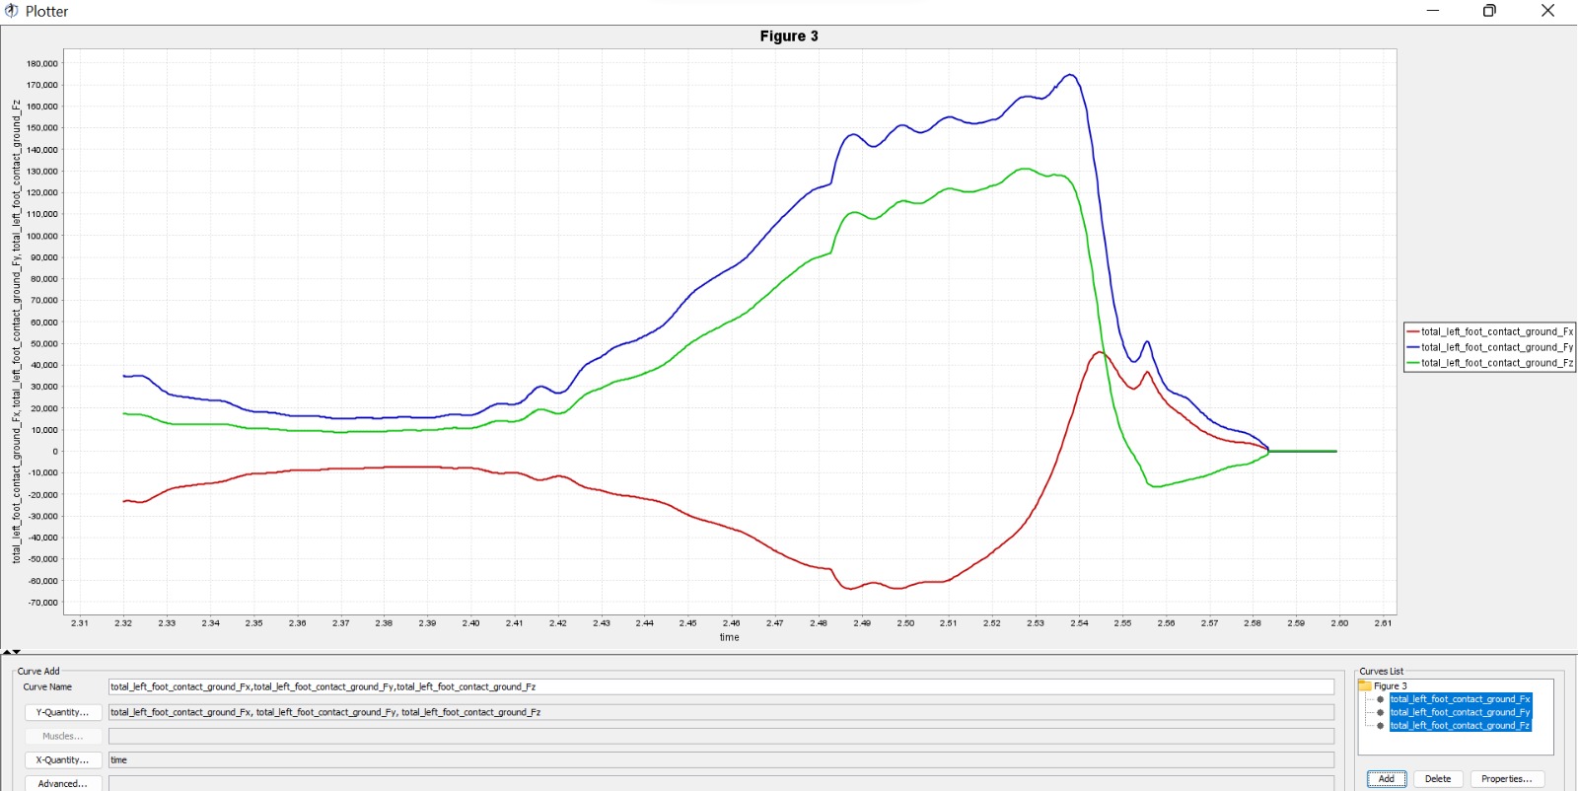Click the blue Fy curve peak in the plot
The height and width of the screenshot is (791, 1578).
tap(1070, 75)
